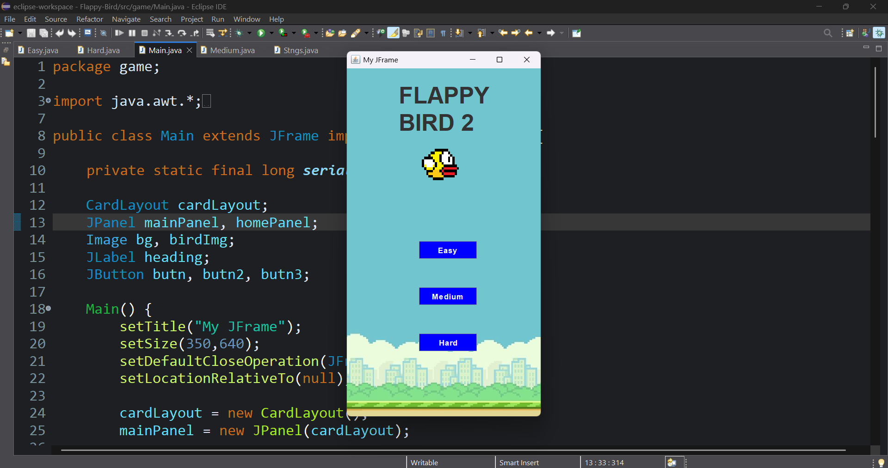Toggle Mark Occurrences highlighter button
888x468 pixels.
(x=393, y=33)
